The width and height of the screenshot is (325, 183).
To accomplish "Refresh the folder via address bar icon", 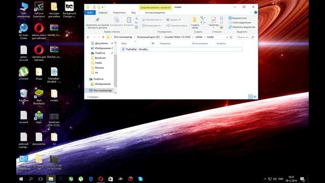I will coord(231,37).
